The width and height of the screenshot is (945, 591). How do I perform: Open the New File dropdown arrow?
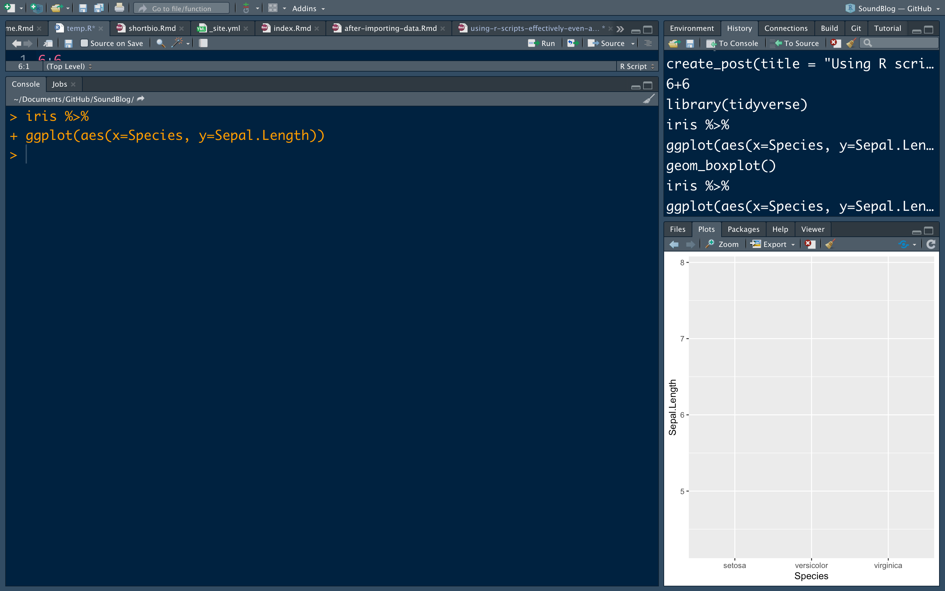21,8
